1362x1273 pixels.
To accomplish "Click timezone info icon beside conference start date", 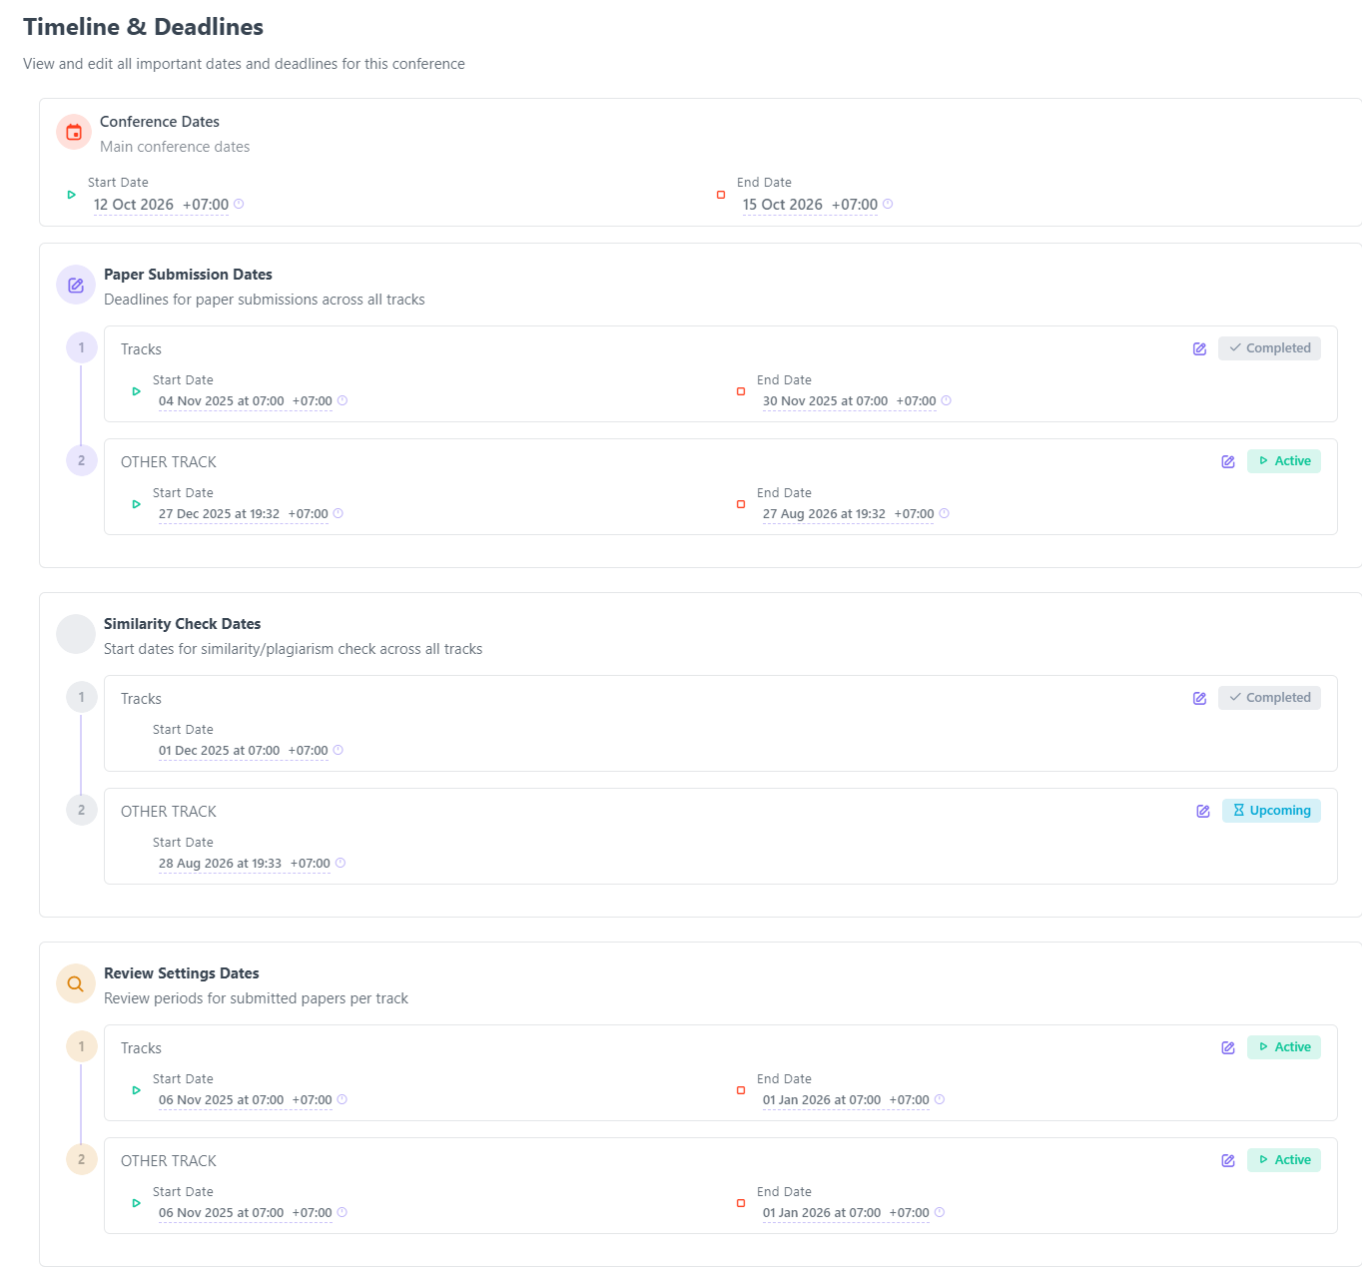I will pos(239,204).
